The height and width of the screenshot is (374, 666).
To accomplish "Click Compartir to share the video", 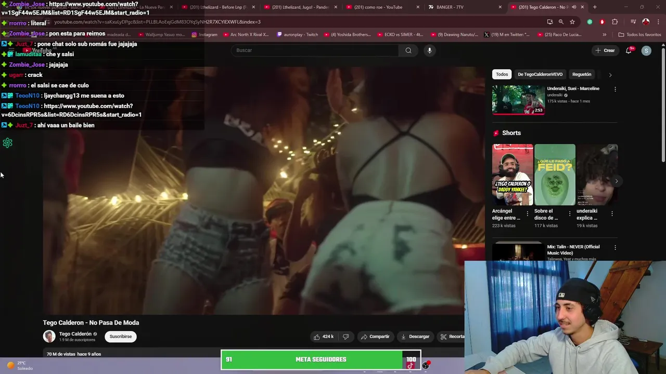I will [375, 337].
